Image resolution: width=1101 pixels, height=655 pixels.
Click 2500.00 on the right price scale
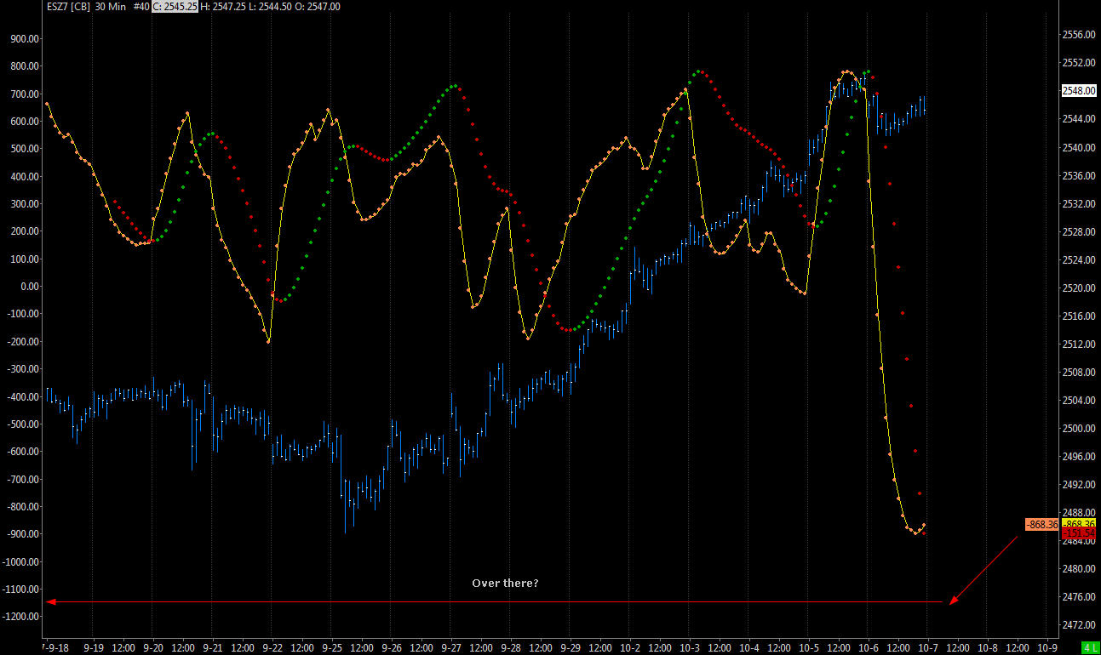click(1077, 428)
